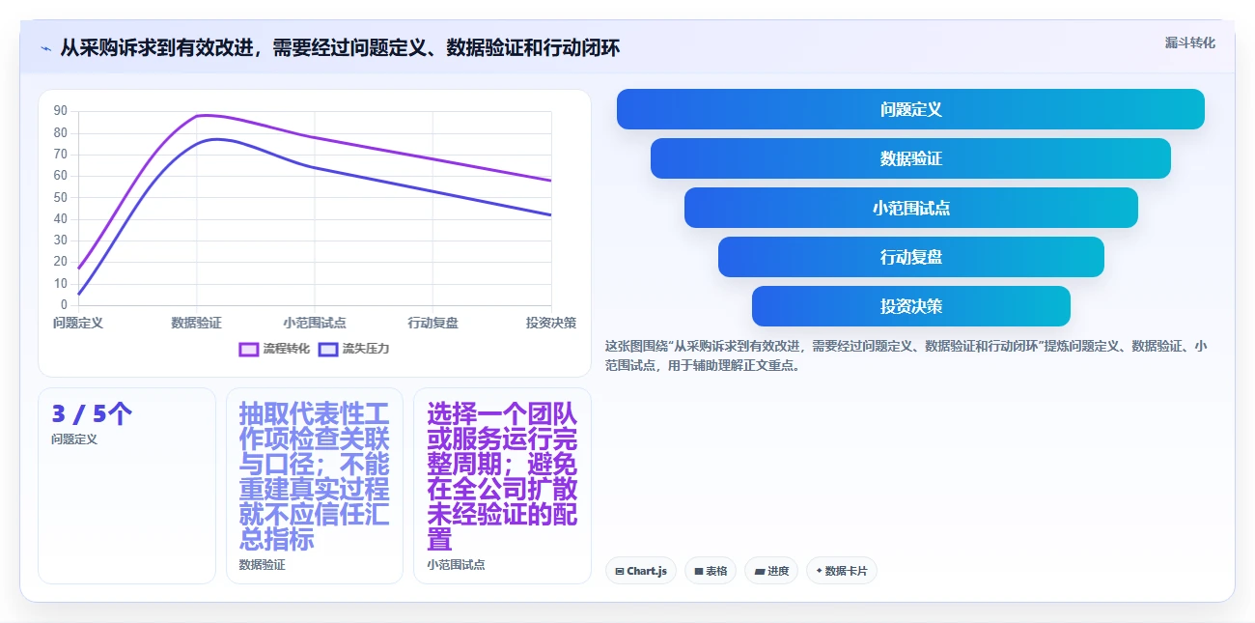Click the 小范围试点 x-axis label on chart
1255x623 pixels.
pos(315,323)
